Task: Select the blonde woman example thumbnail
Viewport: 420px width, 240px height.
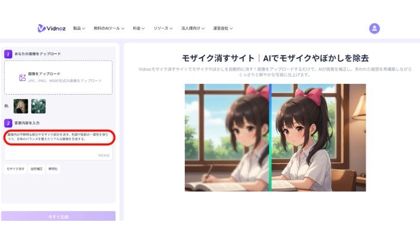Action: tap(20, 106)
